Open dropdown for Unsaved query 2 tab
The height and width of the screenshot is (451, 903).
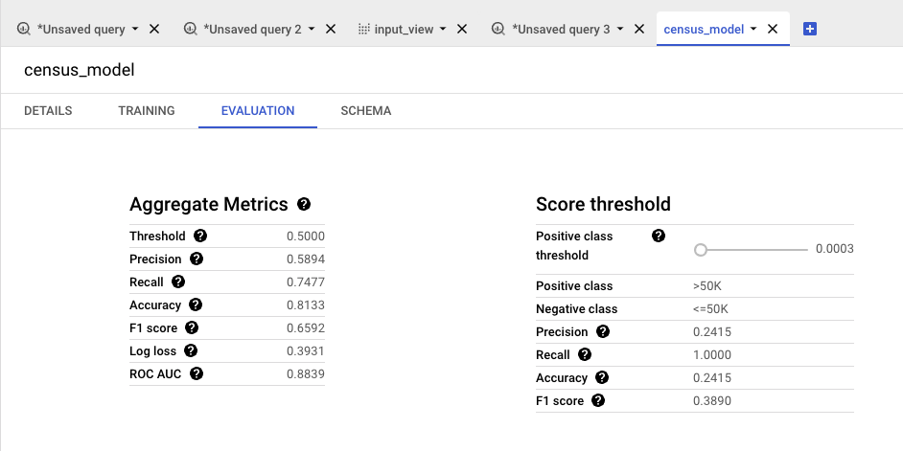pos(312,29)
